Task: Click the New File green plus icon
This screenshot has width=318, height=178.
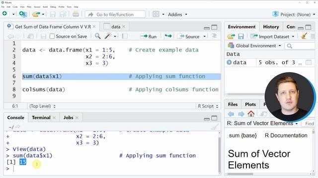Action: click(x=4, y=14)
